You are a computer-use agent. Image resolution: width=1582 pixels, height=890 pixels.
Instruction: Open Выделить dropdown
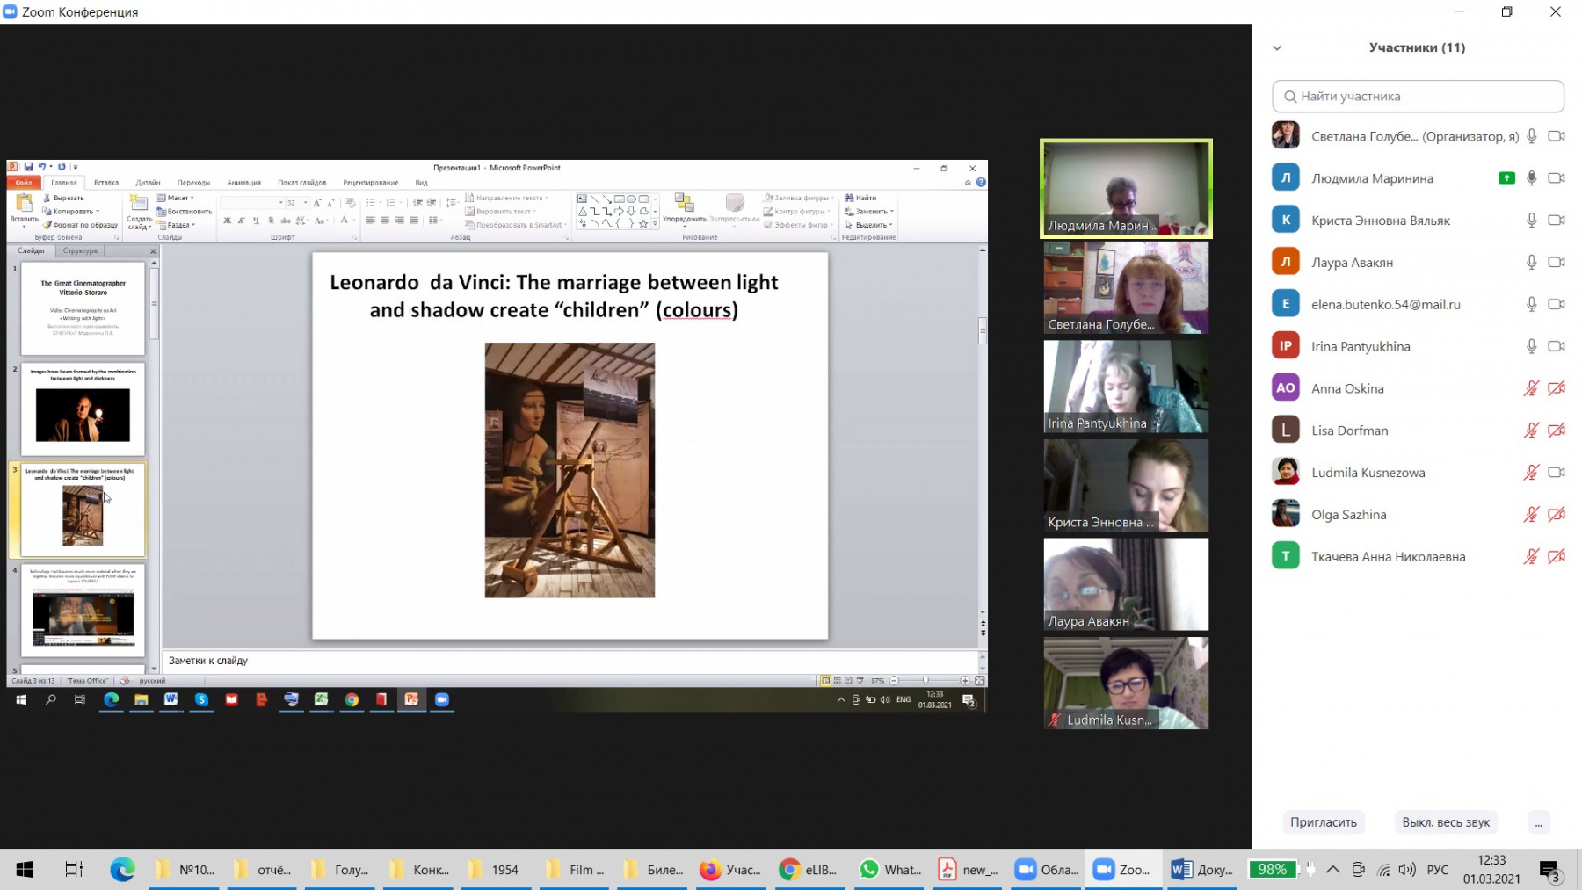[x=869, y=225]
